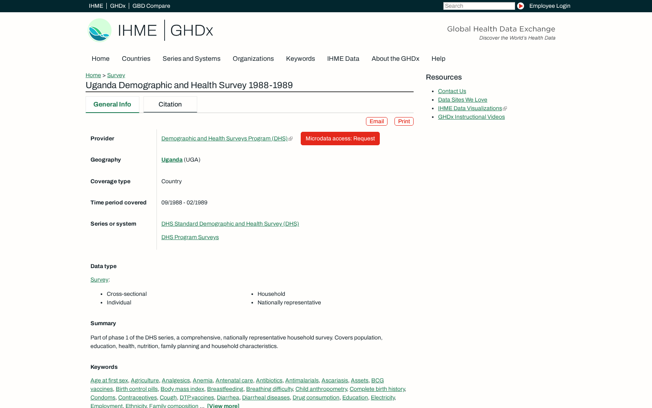
Task: Expand keywords with View more
Action: click(223, 406)
